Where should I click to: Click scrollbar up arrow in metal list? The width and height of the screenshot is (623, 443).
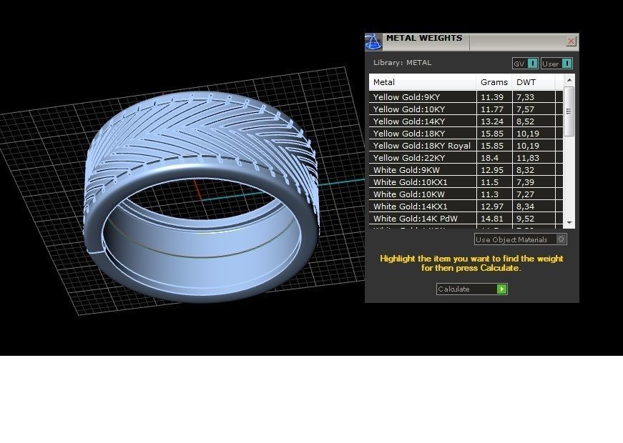[x=569, y=81]
